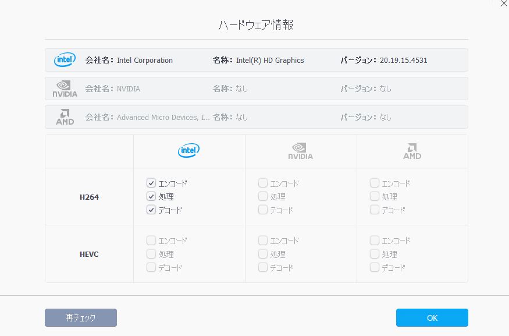The width and height of the screenshot is (509, 336).
Task: Click the Intel logo in the table header
Action: (x=188, y=151)
